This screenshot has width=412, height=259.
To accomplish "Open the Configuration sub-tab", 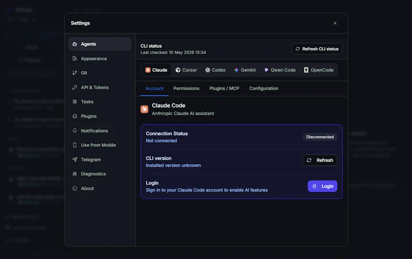I will point(264,89).
